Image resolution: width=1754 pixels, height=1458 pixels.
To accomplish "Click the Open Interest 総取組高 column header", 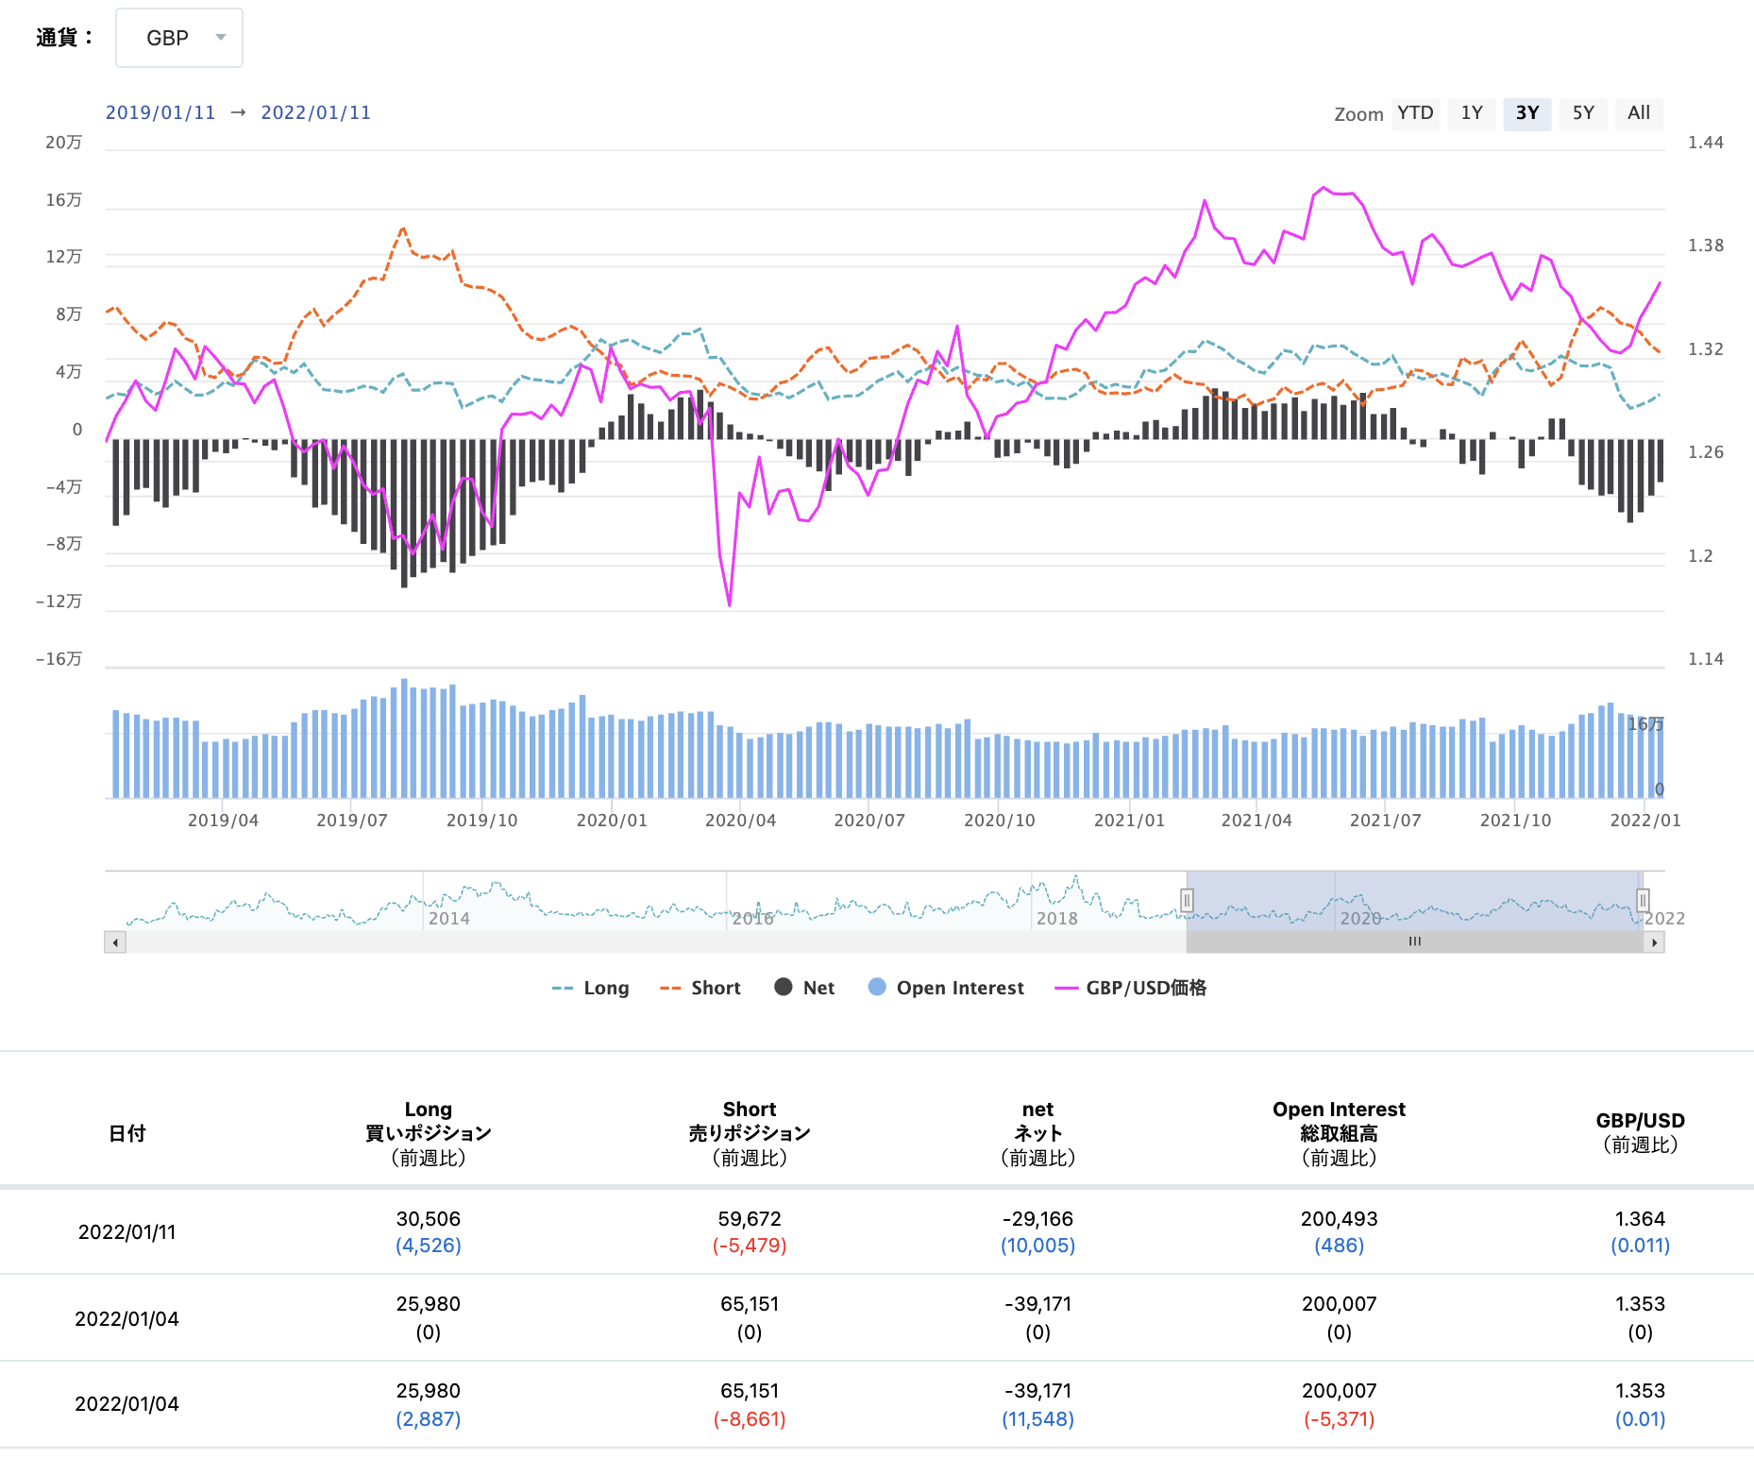I will (x=1339, y=1133).
